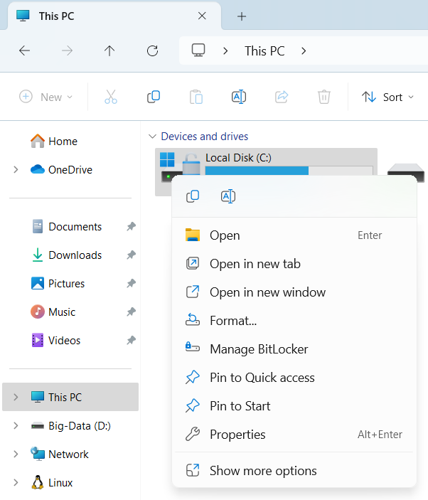Click the Rename icon in the toolbar

239,97
